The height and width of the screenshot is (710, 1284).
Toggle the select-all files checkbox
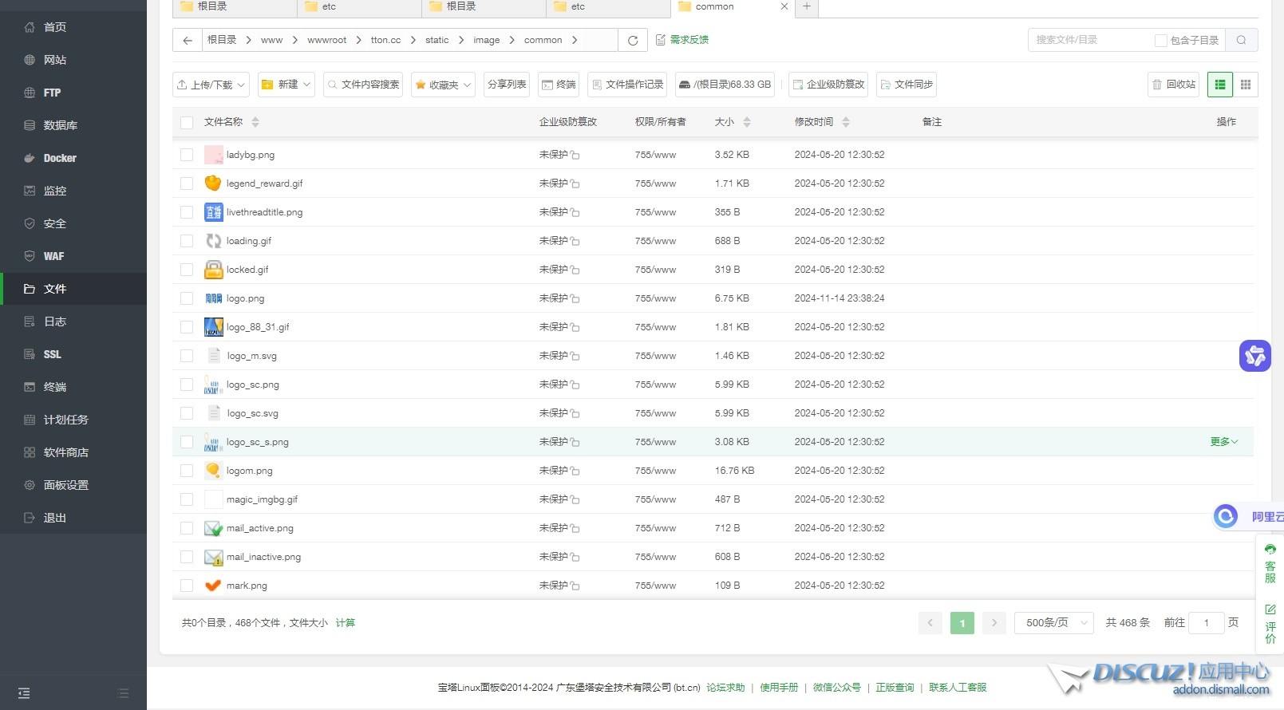click(187, 122)
